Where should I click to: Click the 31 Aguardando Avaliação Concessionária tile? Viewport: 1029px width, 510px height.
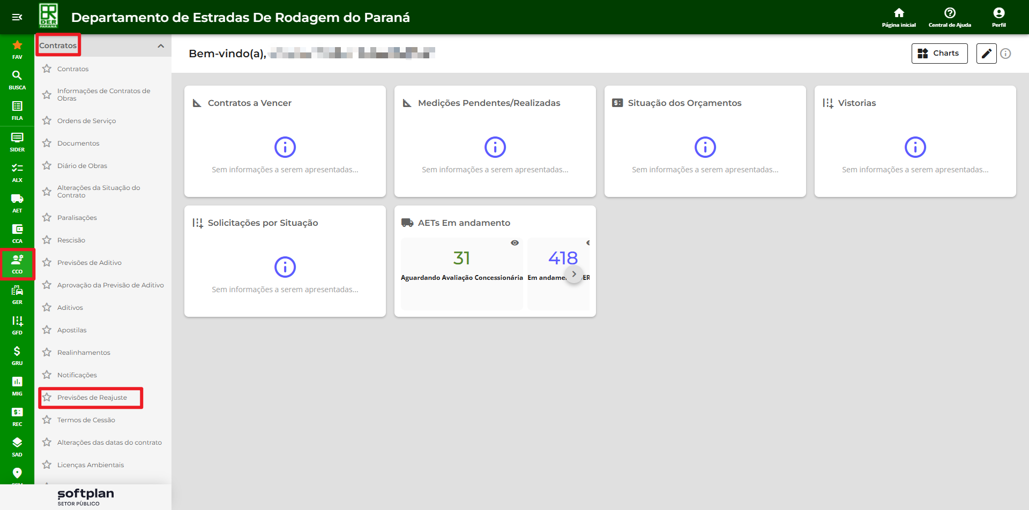[x=461, y=266]
